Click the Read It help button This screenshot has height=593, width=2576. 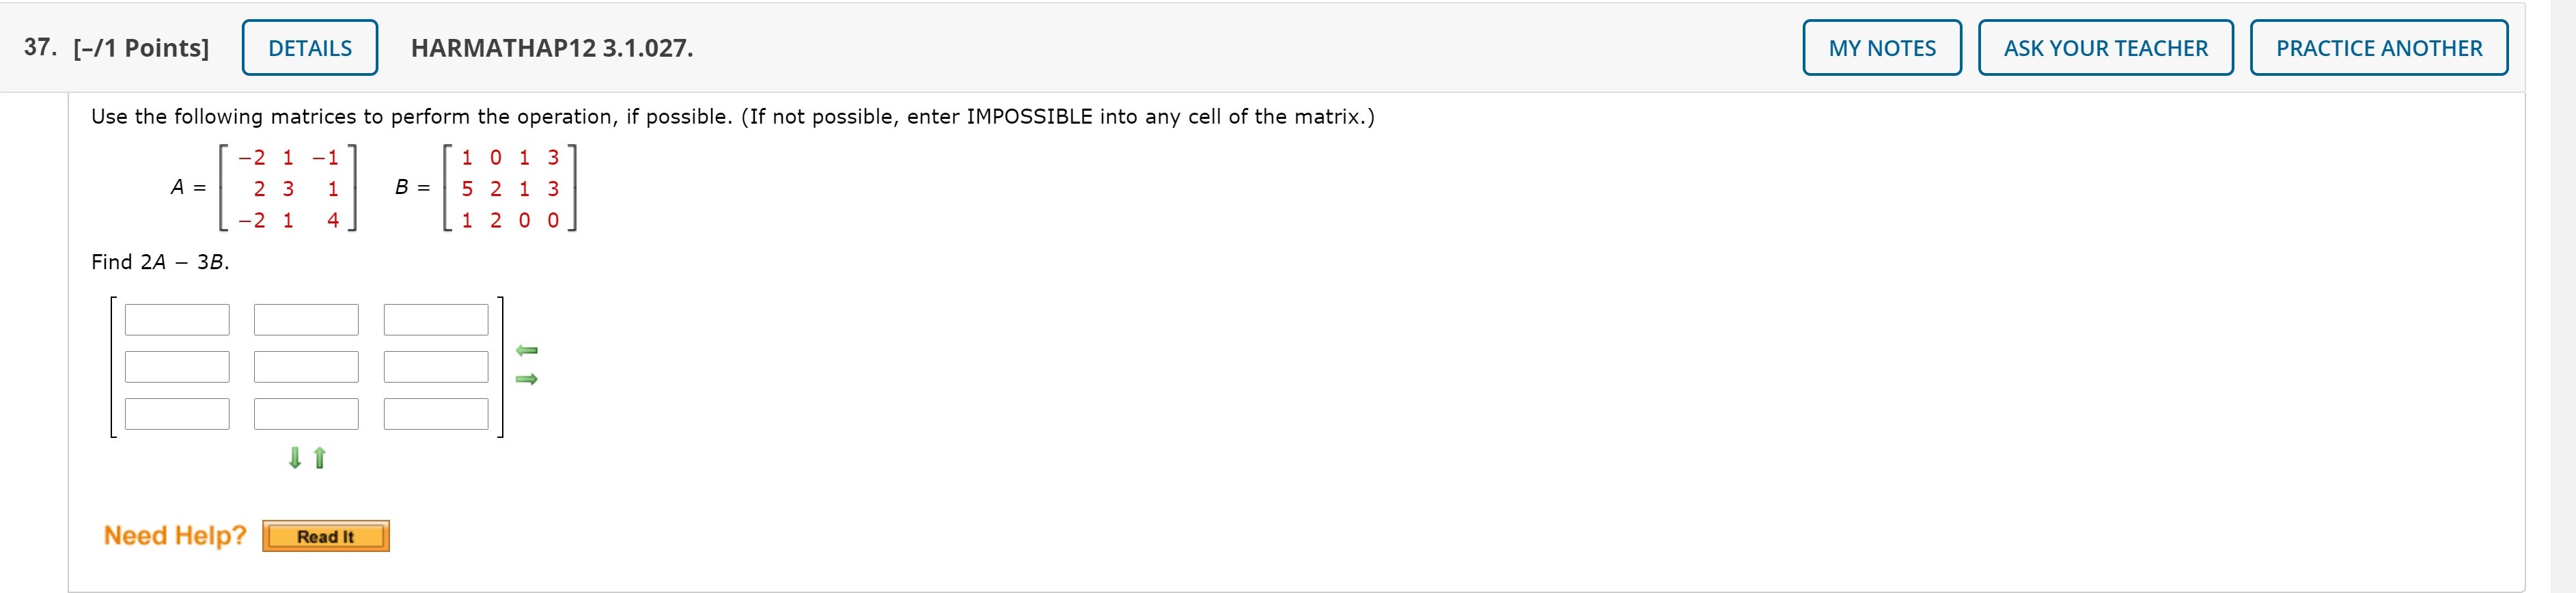pyautogui.click(x=325, y=536)
